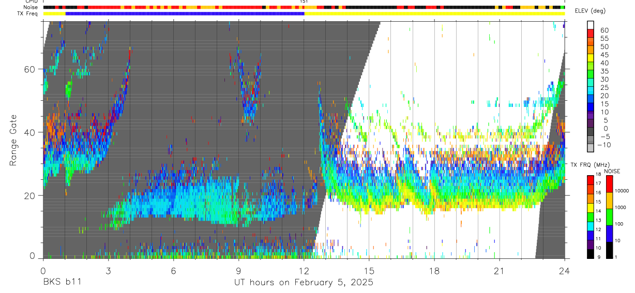Click the cyan segment of TX FRQ colorbar
This screenshot has width=635, height=293.
click(591, 226)
